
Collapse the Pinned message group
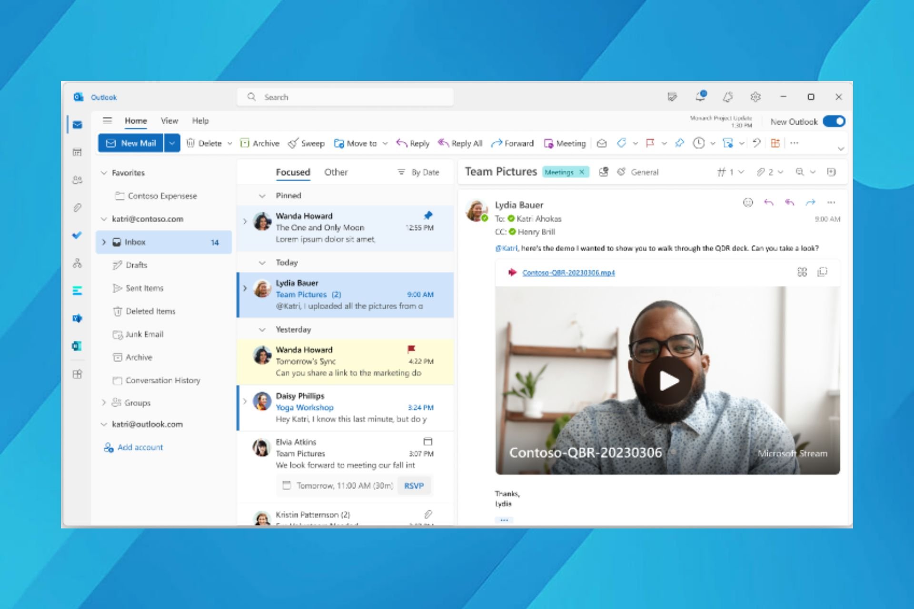(x=262, y=196)
